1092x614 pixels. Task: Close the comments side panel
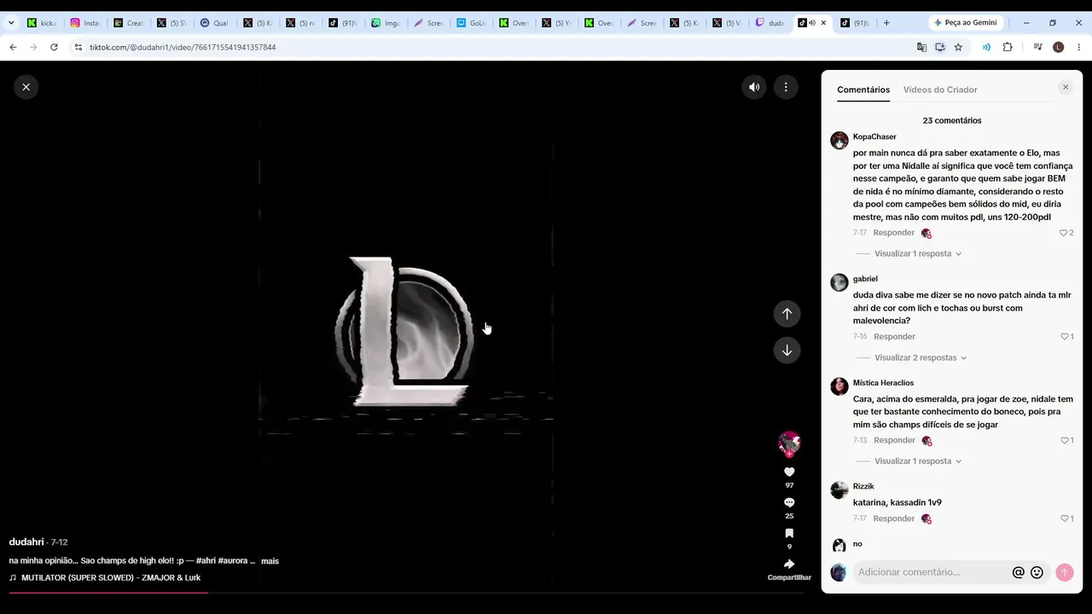(x=1066, y=87)
